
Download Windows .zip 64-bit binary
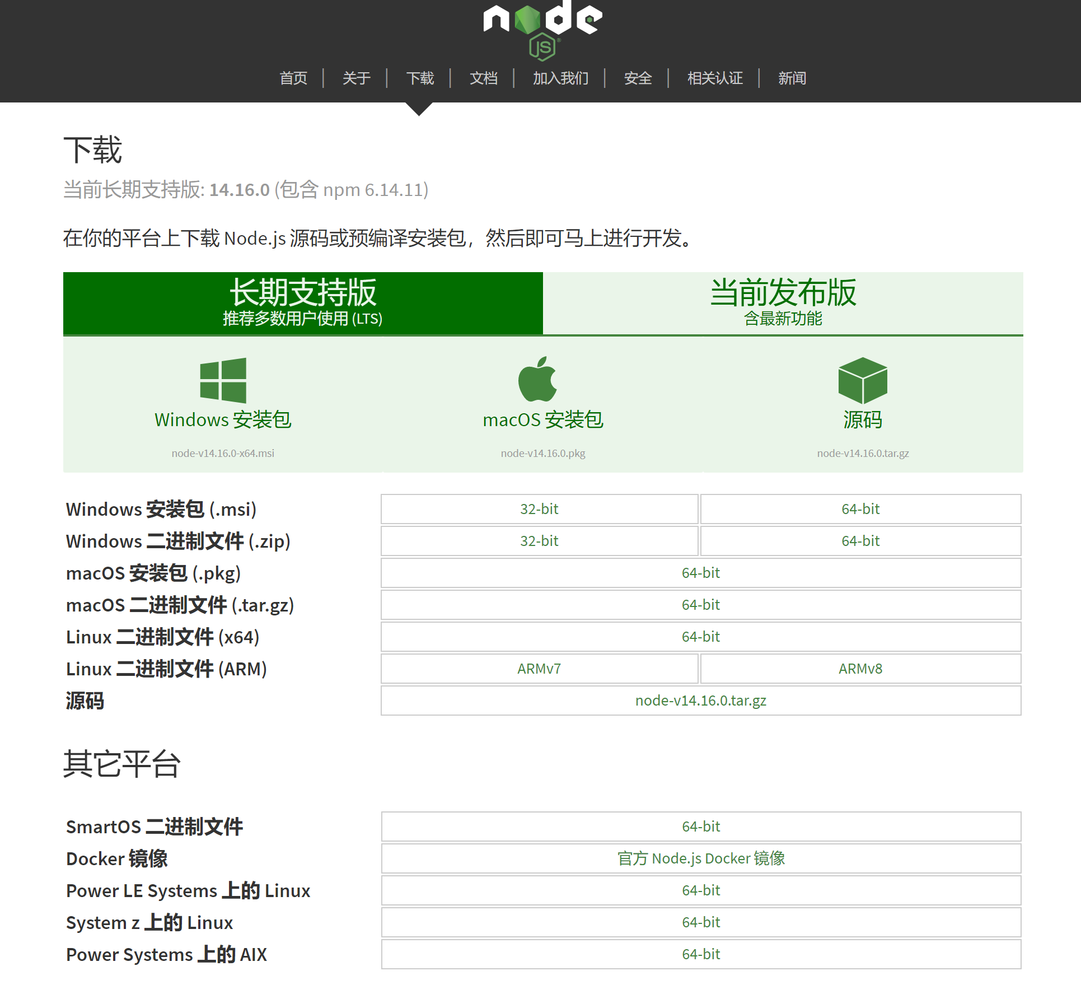pos(860,541)
